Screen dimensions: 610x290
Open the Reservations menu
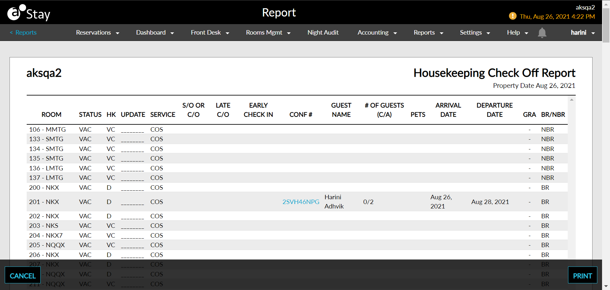coord(98,32)
